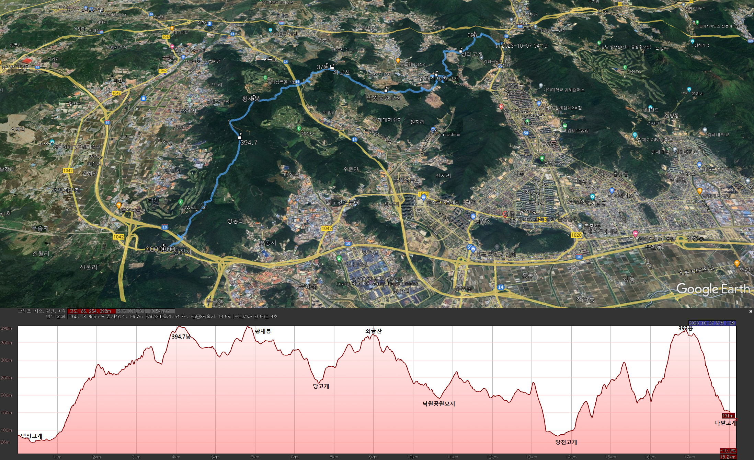Screen dimensions: 754x460
Task: Click the 연지공원 green park marker
Action: click(x=542, y=158)
